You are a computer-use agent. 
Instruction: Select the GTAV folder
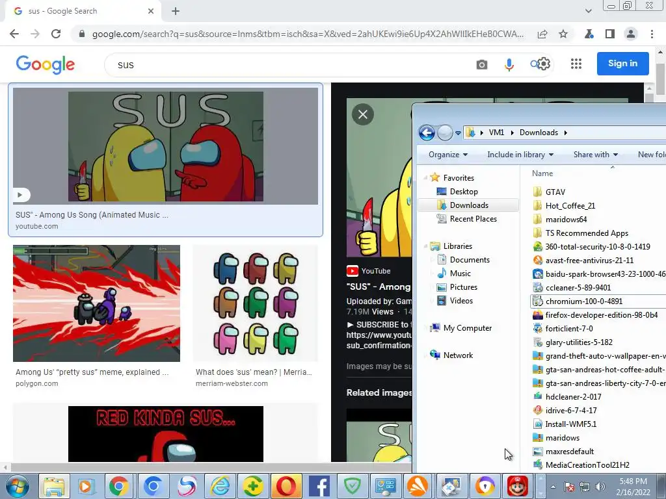coord(555,192)
